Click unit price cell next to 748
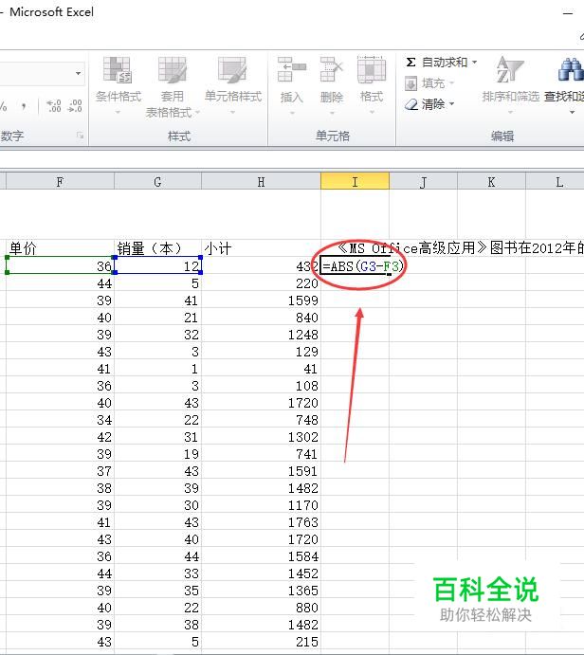The height and width of the screenshot is (655, 584). click(60, 419)
